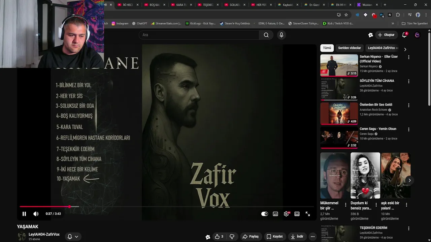The width and height of the screenshot is (431, 242).
Task: Show more filter chips with arrow
Action: click(405, 49)
